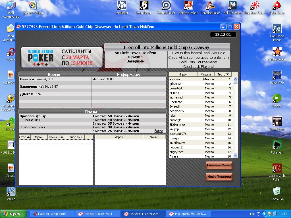Launch Titan Poker from the desktop
This screenshot has height=218, width=291.
point(277,121)
